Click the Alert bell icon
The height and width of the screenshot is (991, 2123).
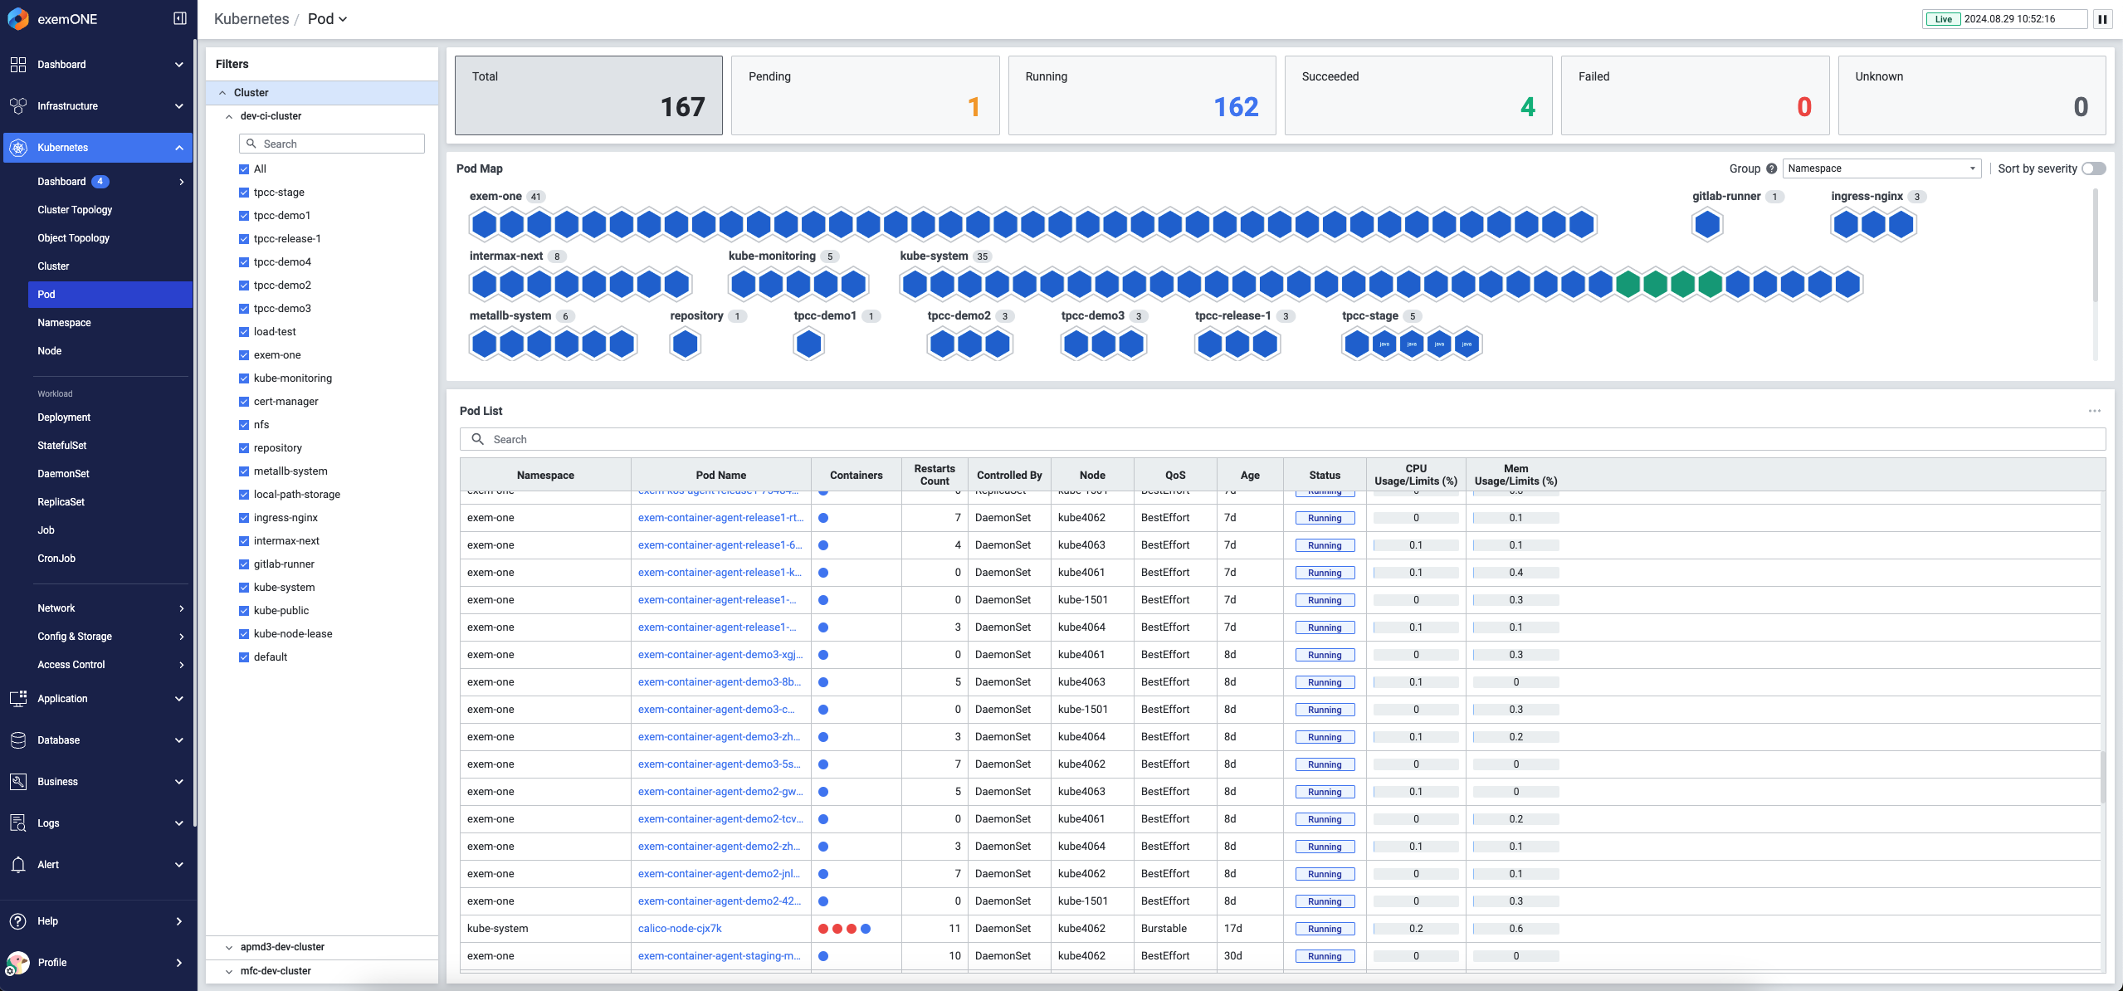[18, 865]
